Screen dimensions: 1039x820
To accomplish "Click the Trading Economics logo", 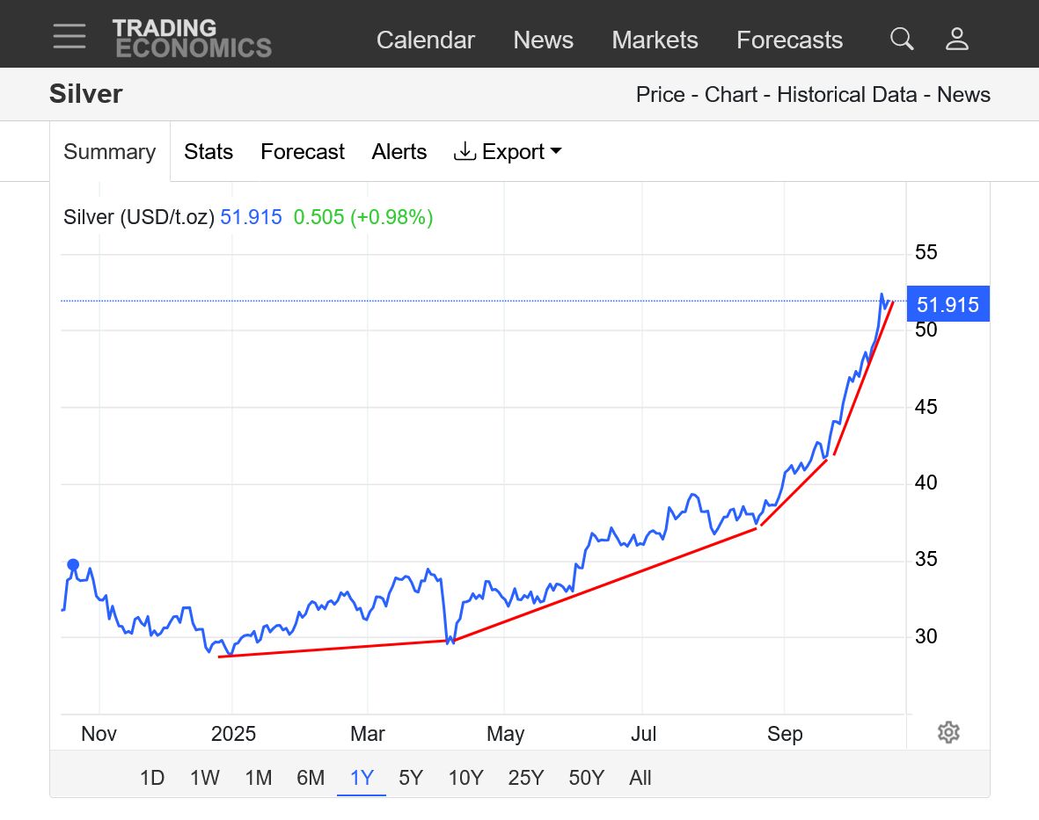I will 192,39.
